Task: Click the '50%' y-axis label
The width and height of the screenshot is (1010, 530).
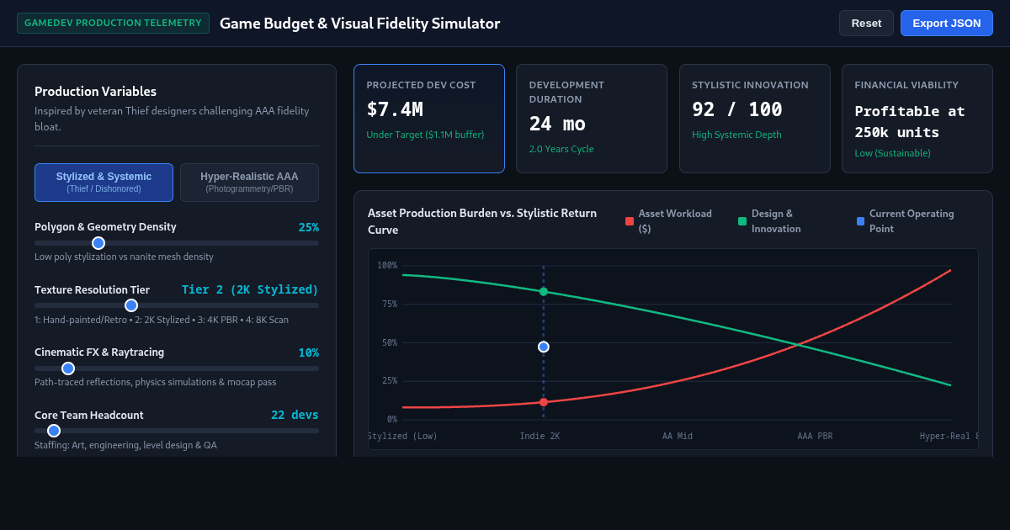Action: click(390, 342)
